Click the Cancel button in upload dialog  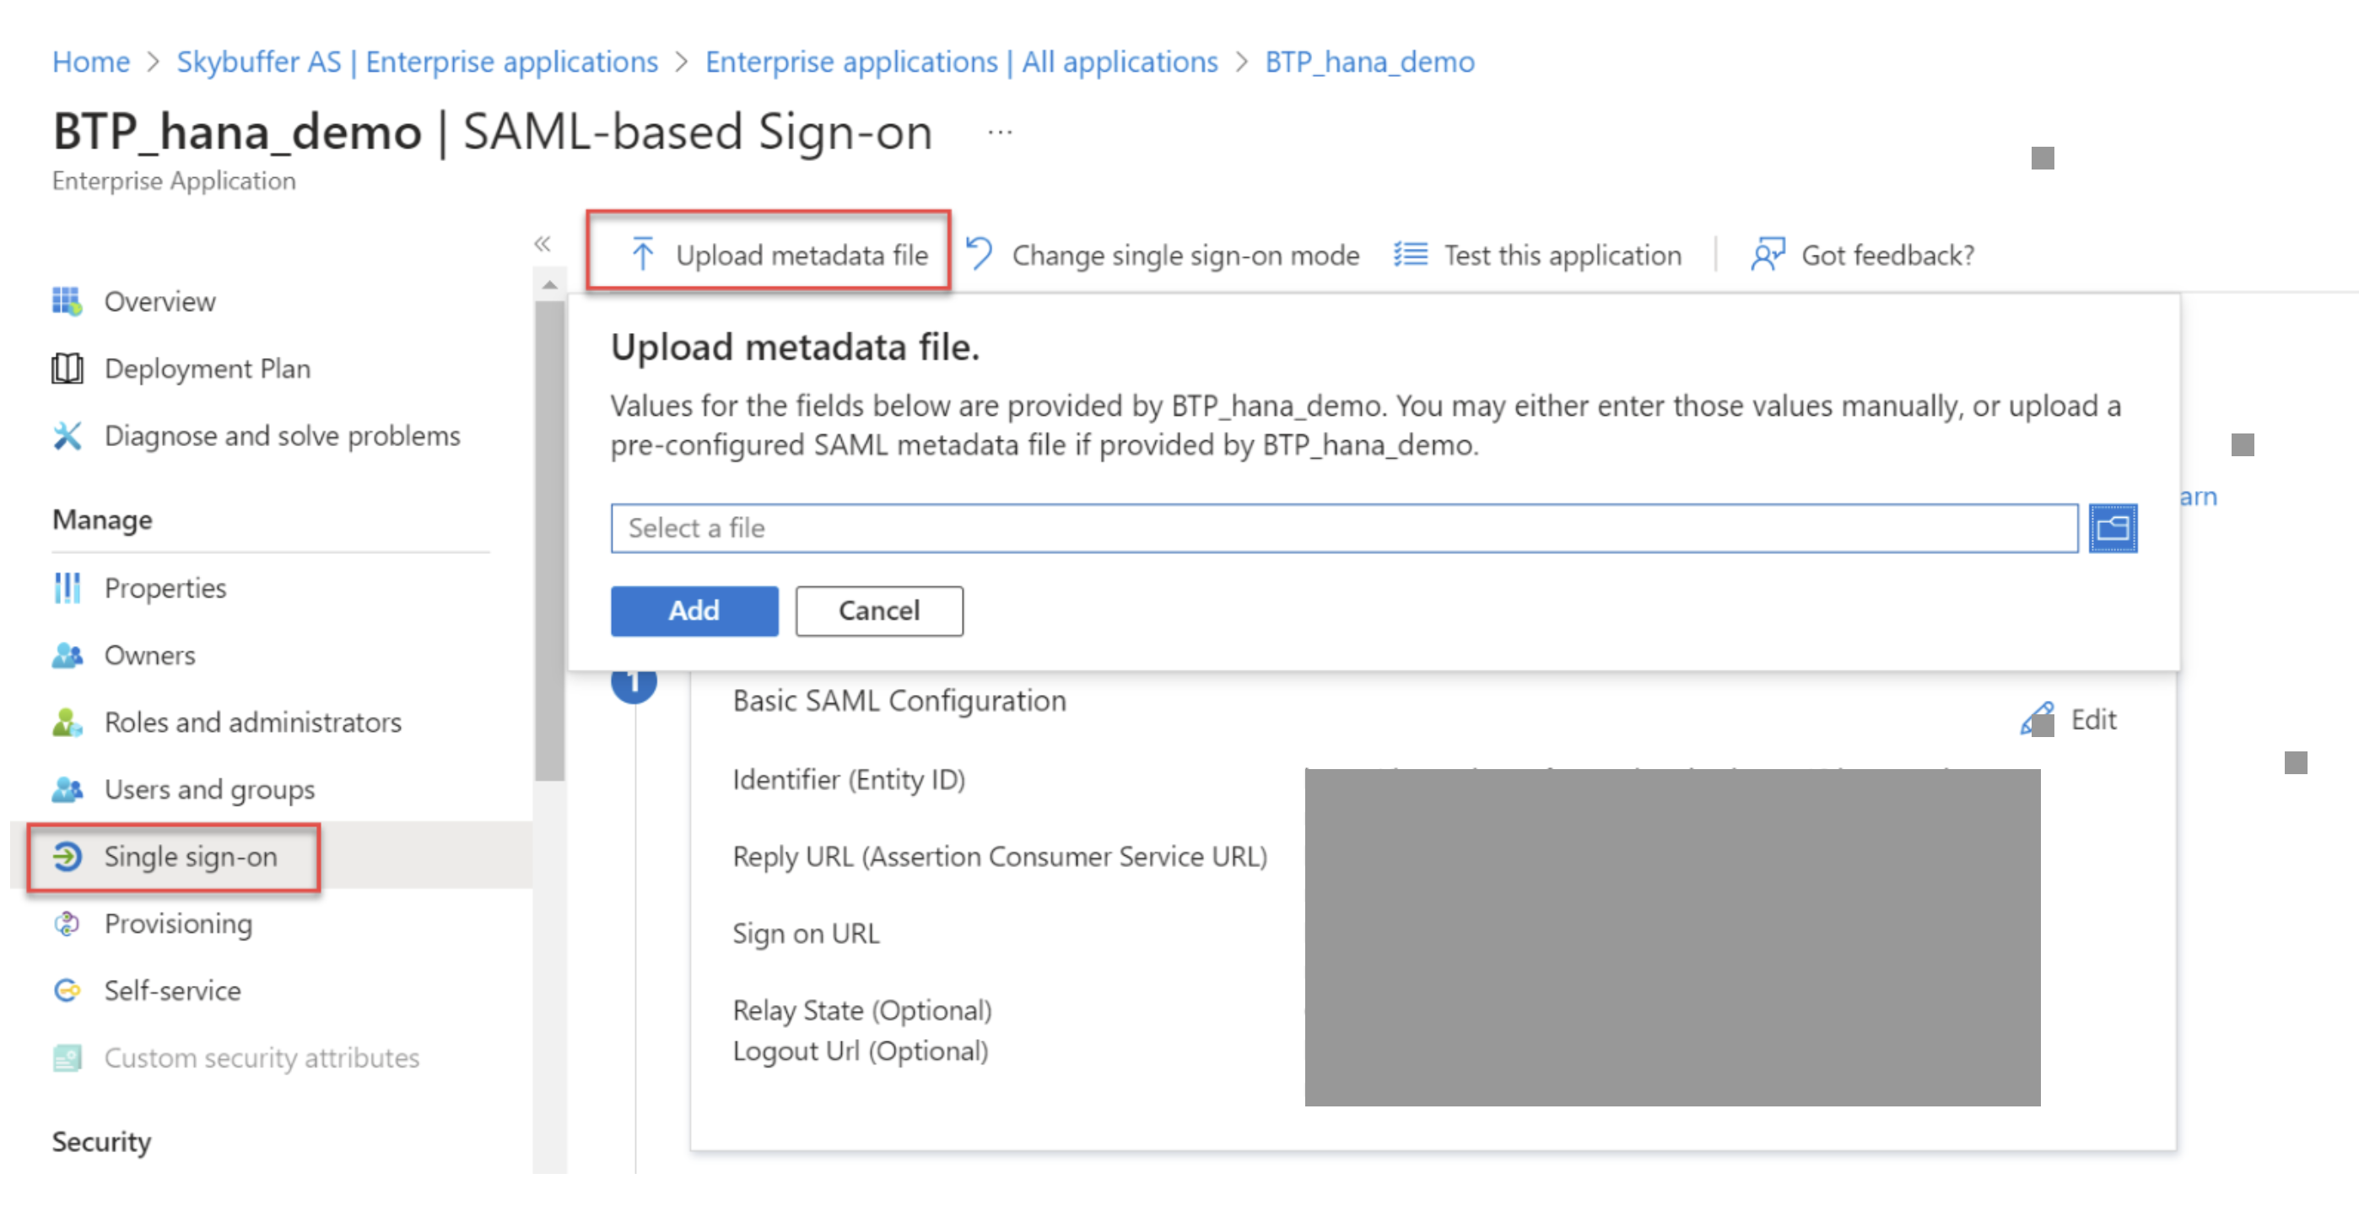878,611
